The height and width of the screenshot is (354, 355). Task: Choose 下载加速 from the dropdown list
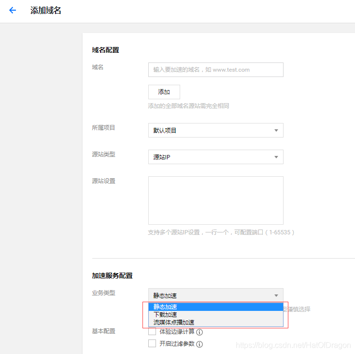[x=216, y=315]
